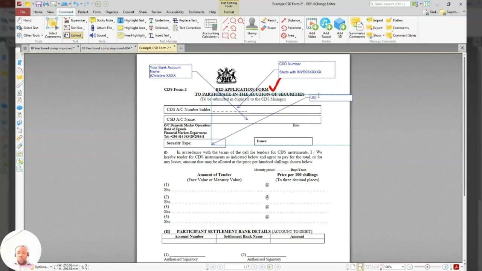Adjust the zoom slider in status bar

coord(427,267)
